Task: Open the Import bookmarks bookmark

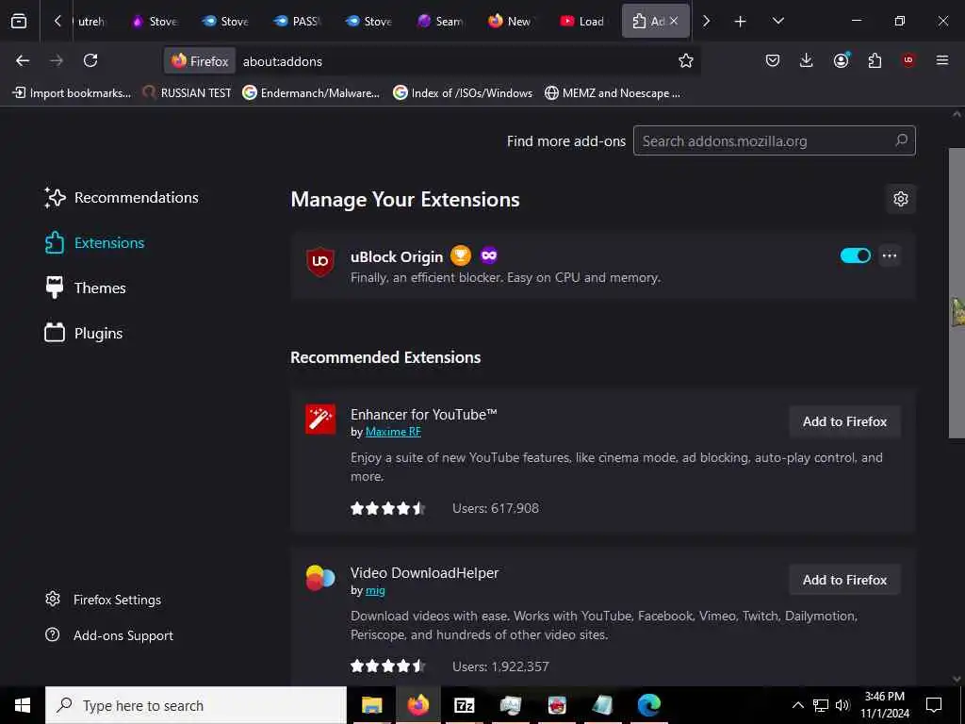Action: (72, 93)
